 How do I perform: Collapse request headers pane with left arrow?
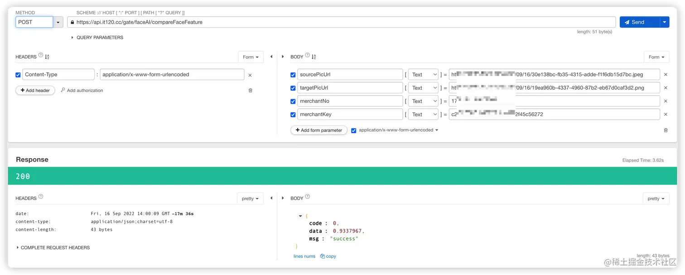click(x=271, y=57)
